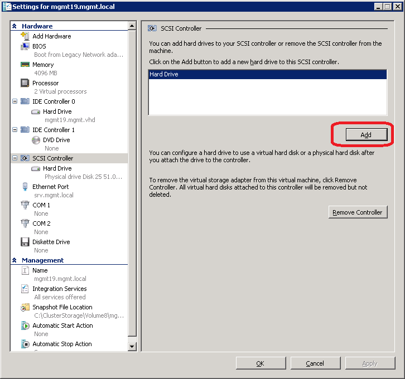
Task: Select IDE Controller 1 label
Action: pyautogui.click(x=54, y=130)
